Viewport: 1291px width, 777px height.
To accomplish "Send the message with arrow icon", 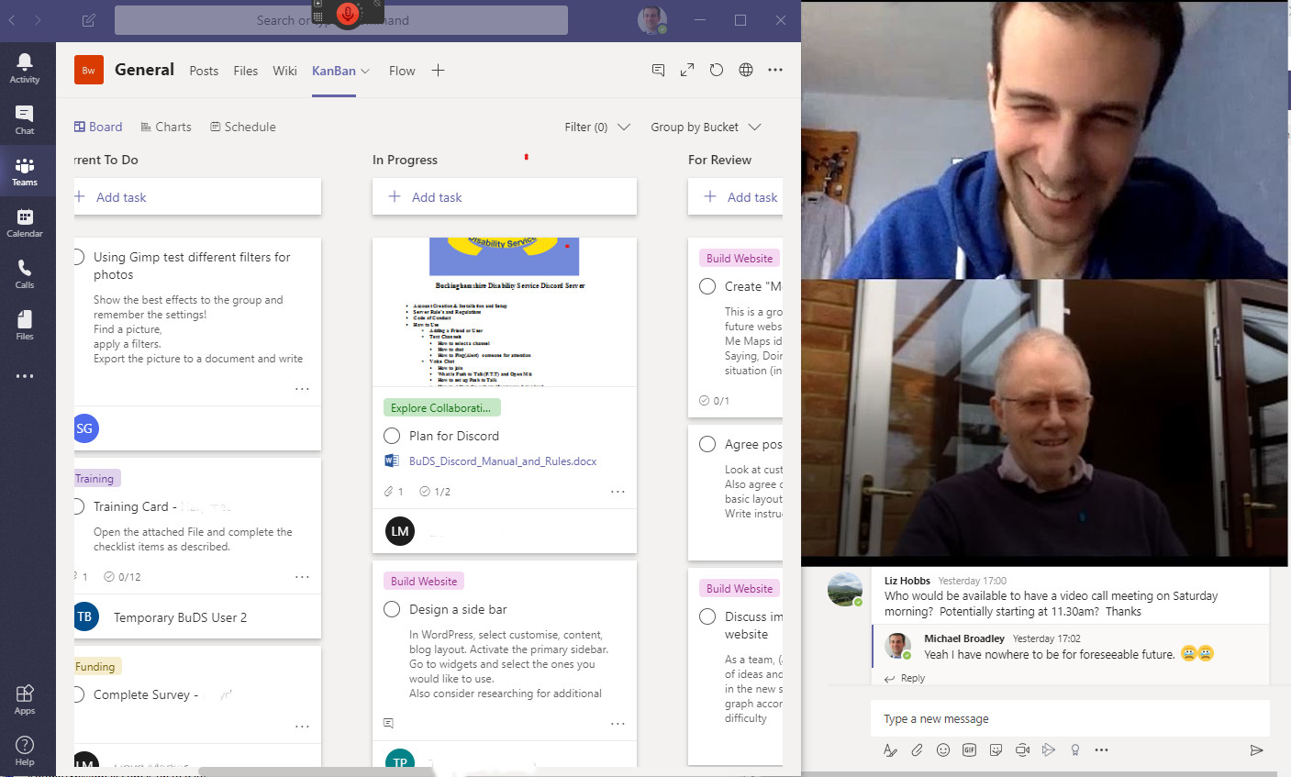I will [x=1257, y=749].
